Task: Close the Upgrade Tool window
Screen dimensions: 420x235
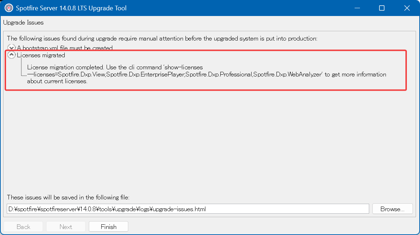Action: 407,8
